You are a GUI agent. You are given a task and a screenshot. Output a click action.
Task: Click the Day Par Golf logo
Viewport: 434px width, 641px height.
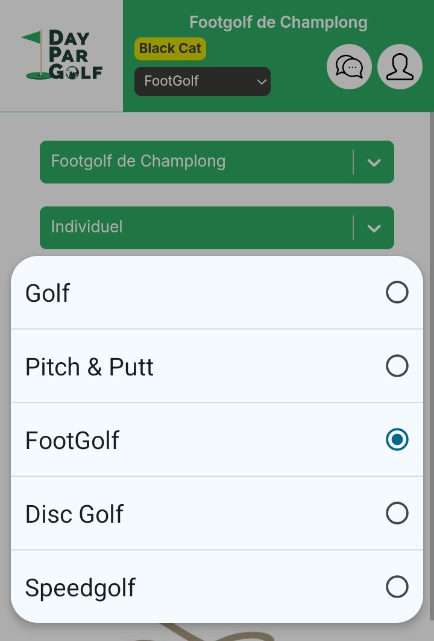pos(61,56)
